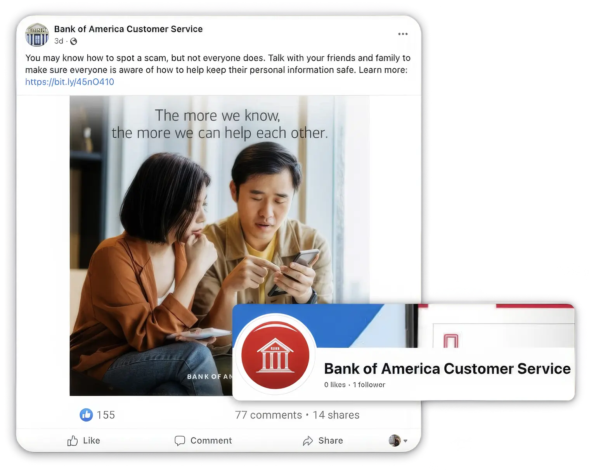Open the bit.ly/45nO410 link
This screenshot has width=589, height=470.
[x=69, y=82]
